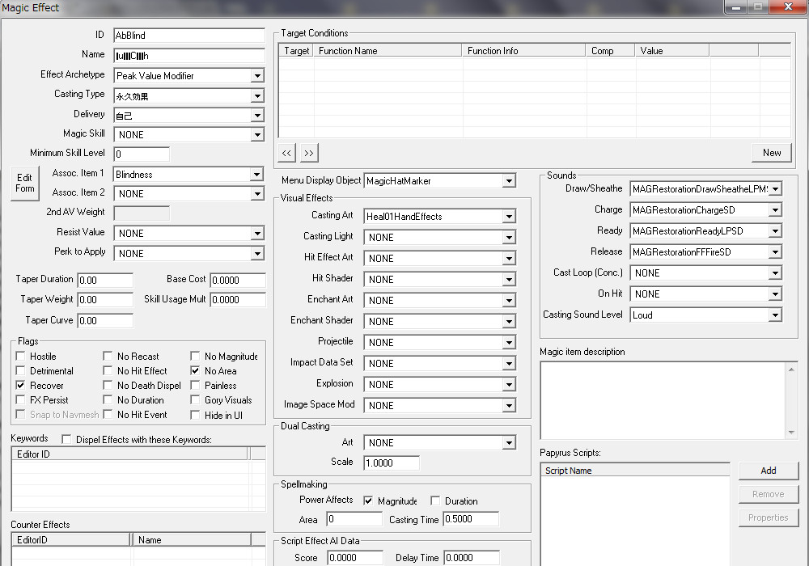The image size is (809, 566).
Task: Click the Taper Duration field
Action: pyautogui.click(x=105, y=280)
